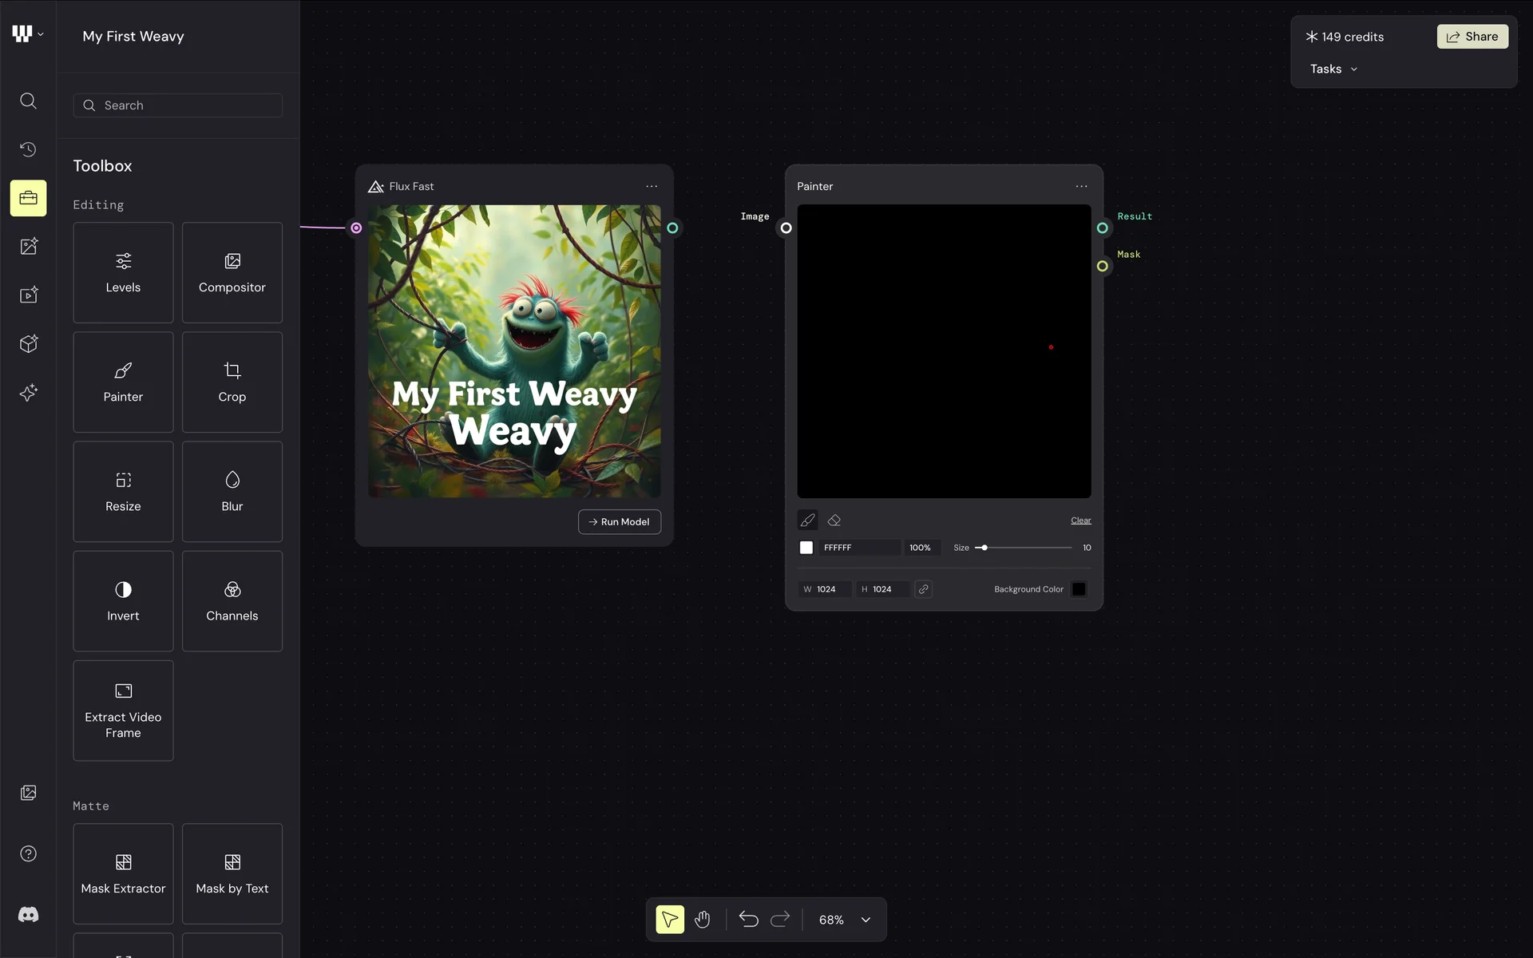Open the 3D cube models icon

pyautogui.click(x=28, y=344)
